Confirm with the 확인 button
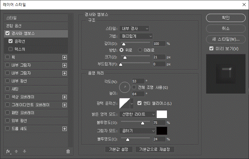Image resolution: width=249 pixels, height=159 pixels. point(226,18)
